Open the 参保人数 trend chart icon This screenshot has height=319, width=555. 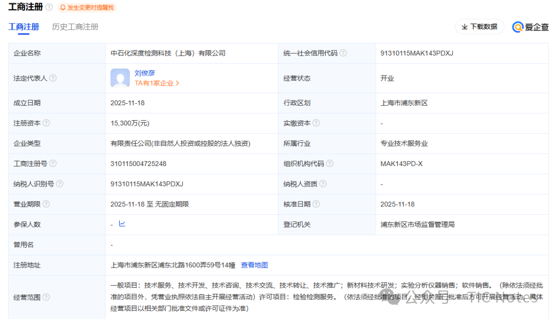tap(122, 224)
